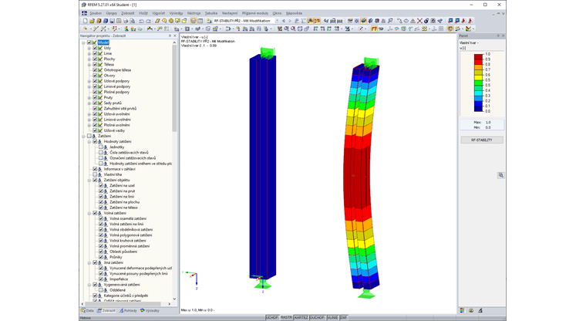Open the RF-STABILITY load case dropdown

coord(277,21)
